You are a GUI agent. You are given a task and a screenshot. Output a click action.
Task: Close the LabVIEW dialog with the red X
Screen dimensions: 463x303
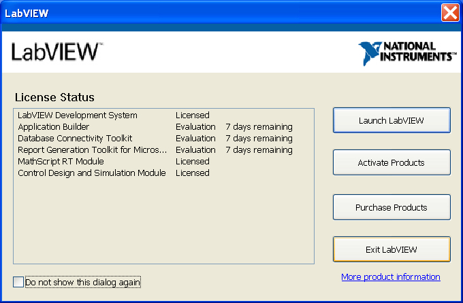[x=449, y=12]
